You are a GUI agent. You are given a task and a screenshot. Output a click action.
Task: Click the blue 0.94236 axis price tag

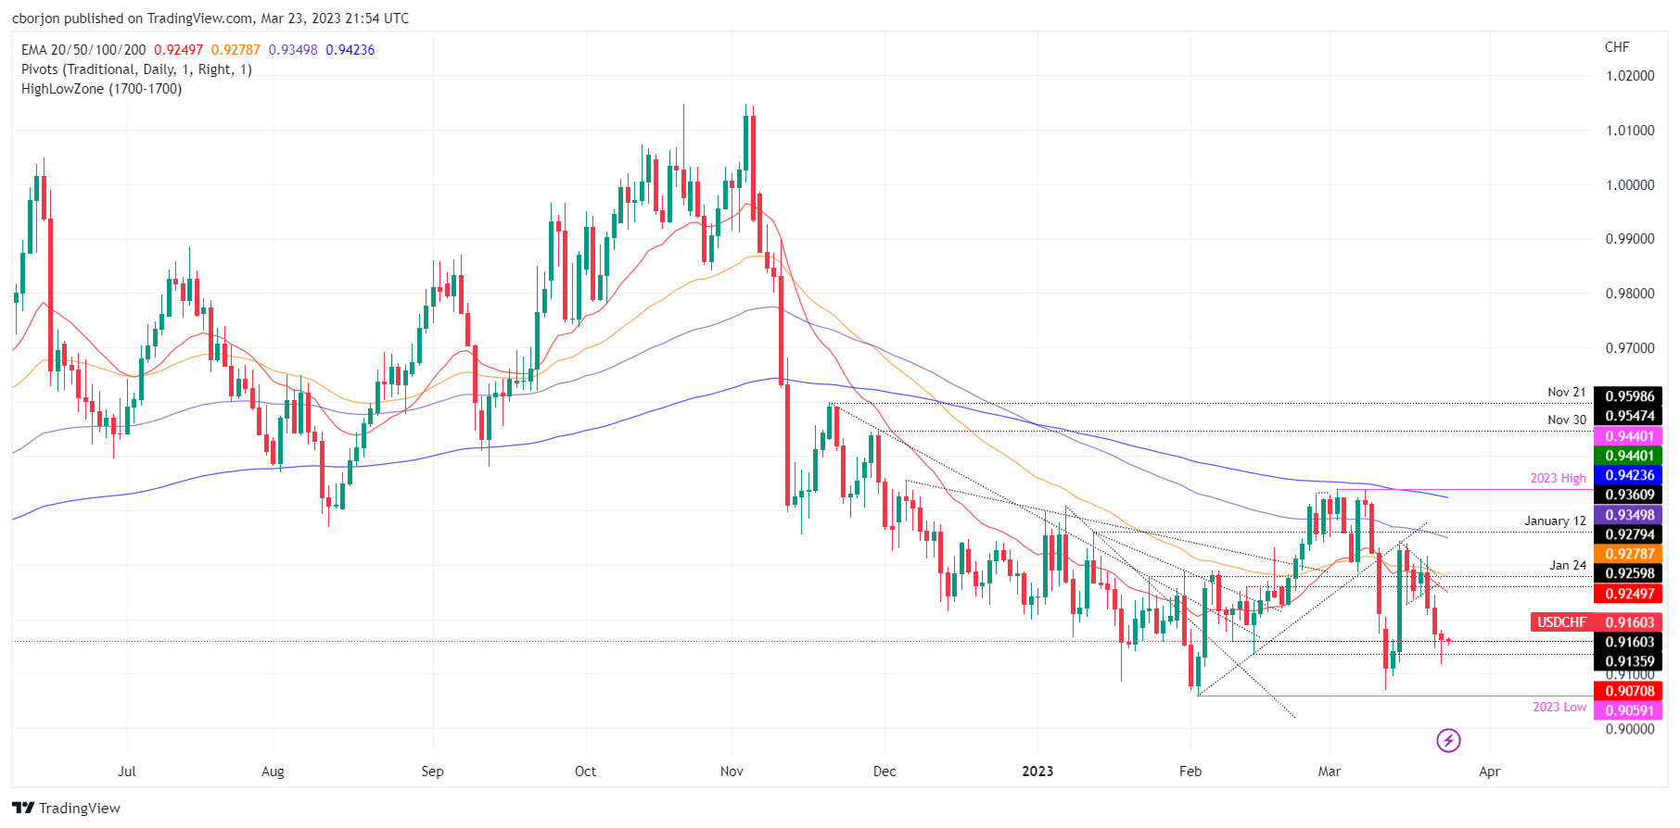coord(1629,475)
